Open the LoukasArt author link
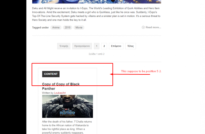This screenshot has width=205, height=134. coord(60,93)
